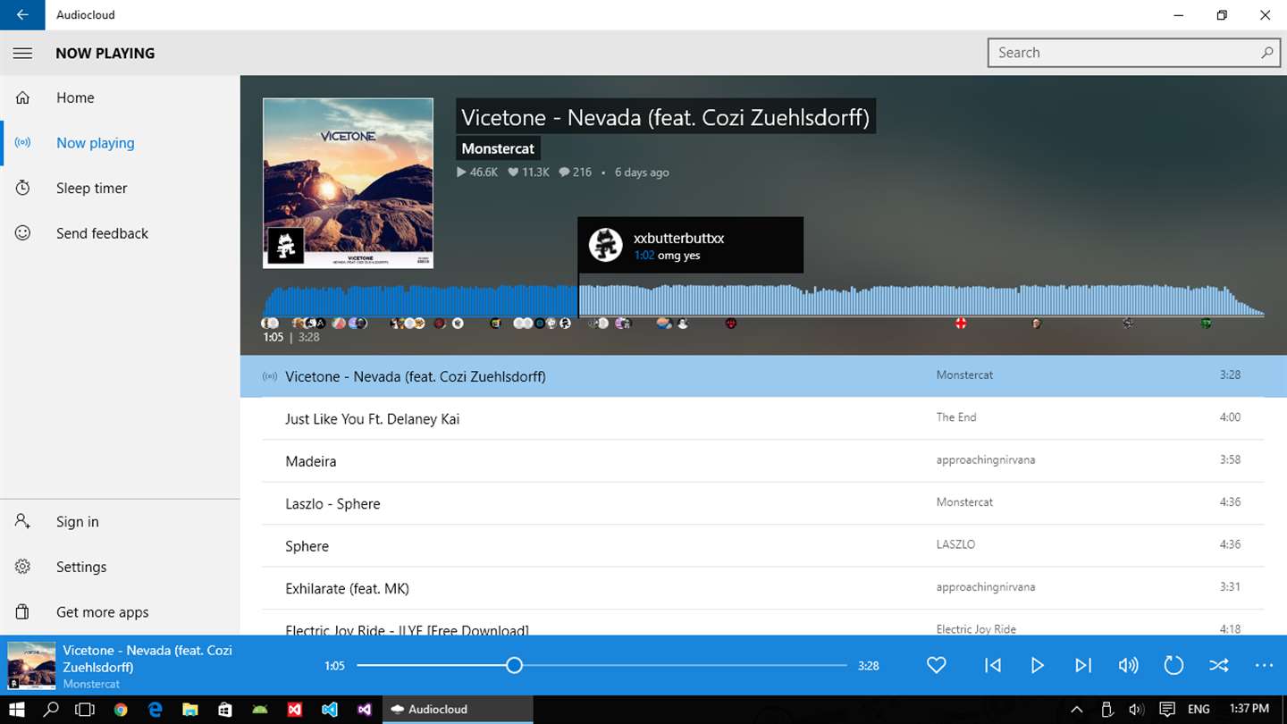Click the system volume tray icon

pyautogui.click(x=1136, y=710)
